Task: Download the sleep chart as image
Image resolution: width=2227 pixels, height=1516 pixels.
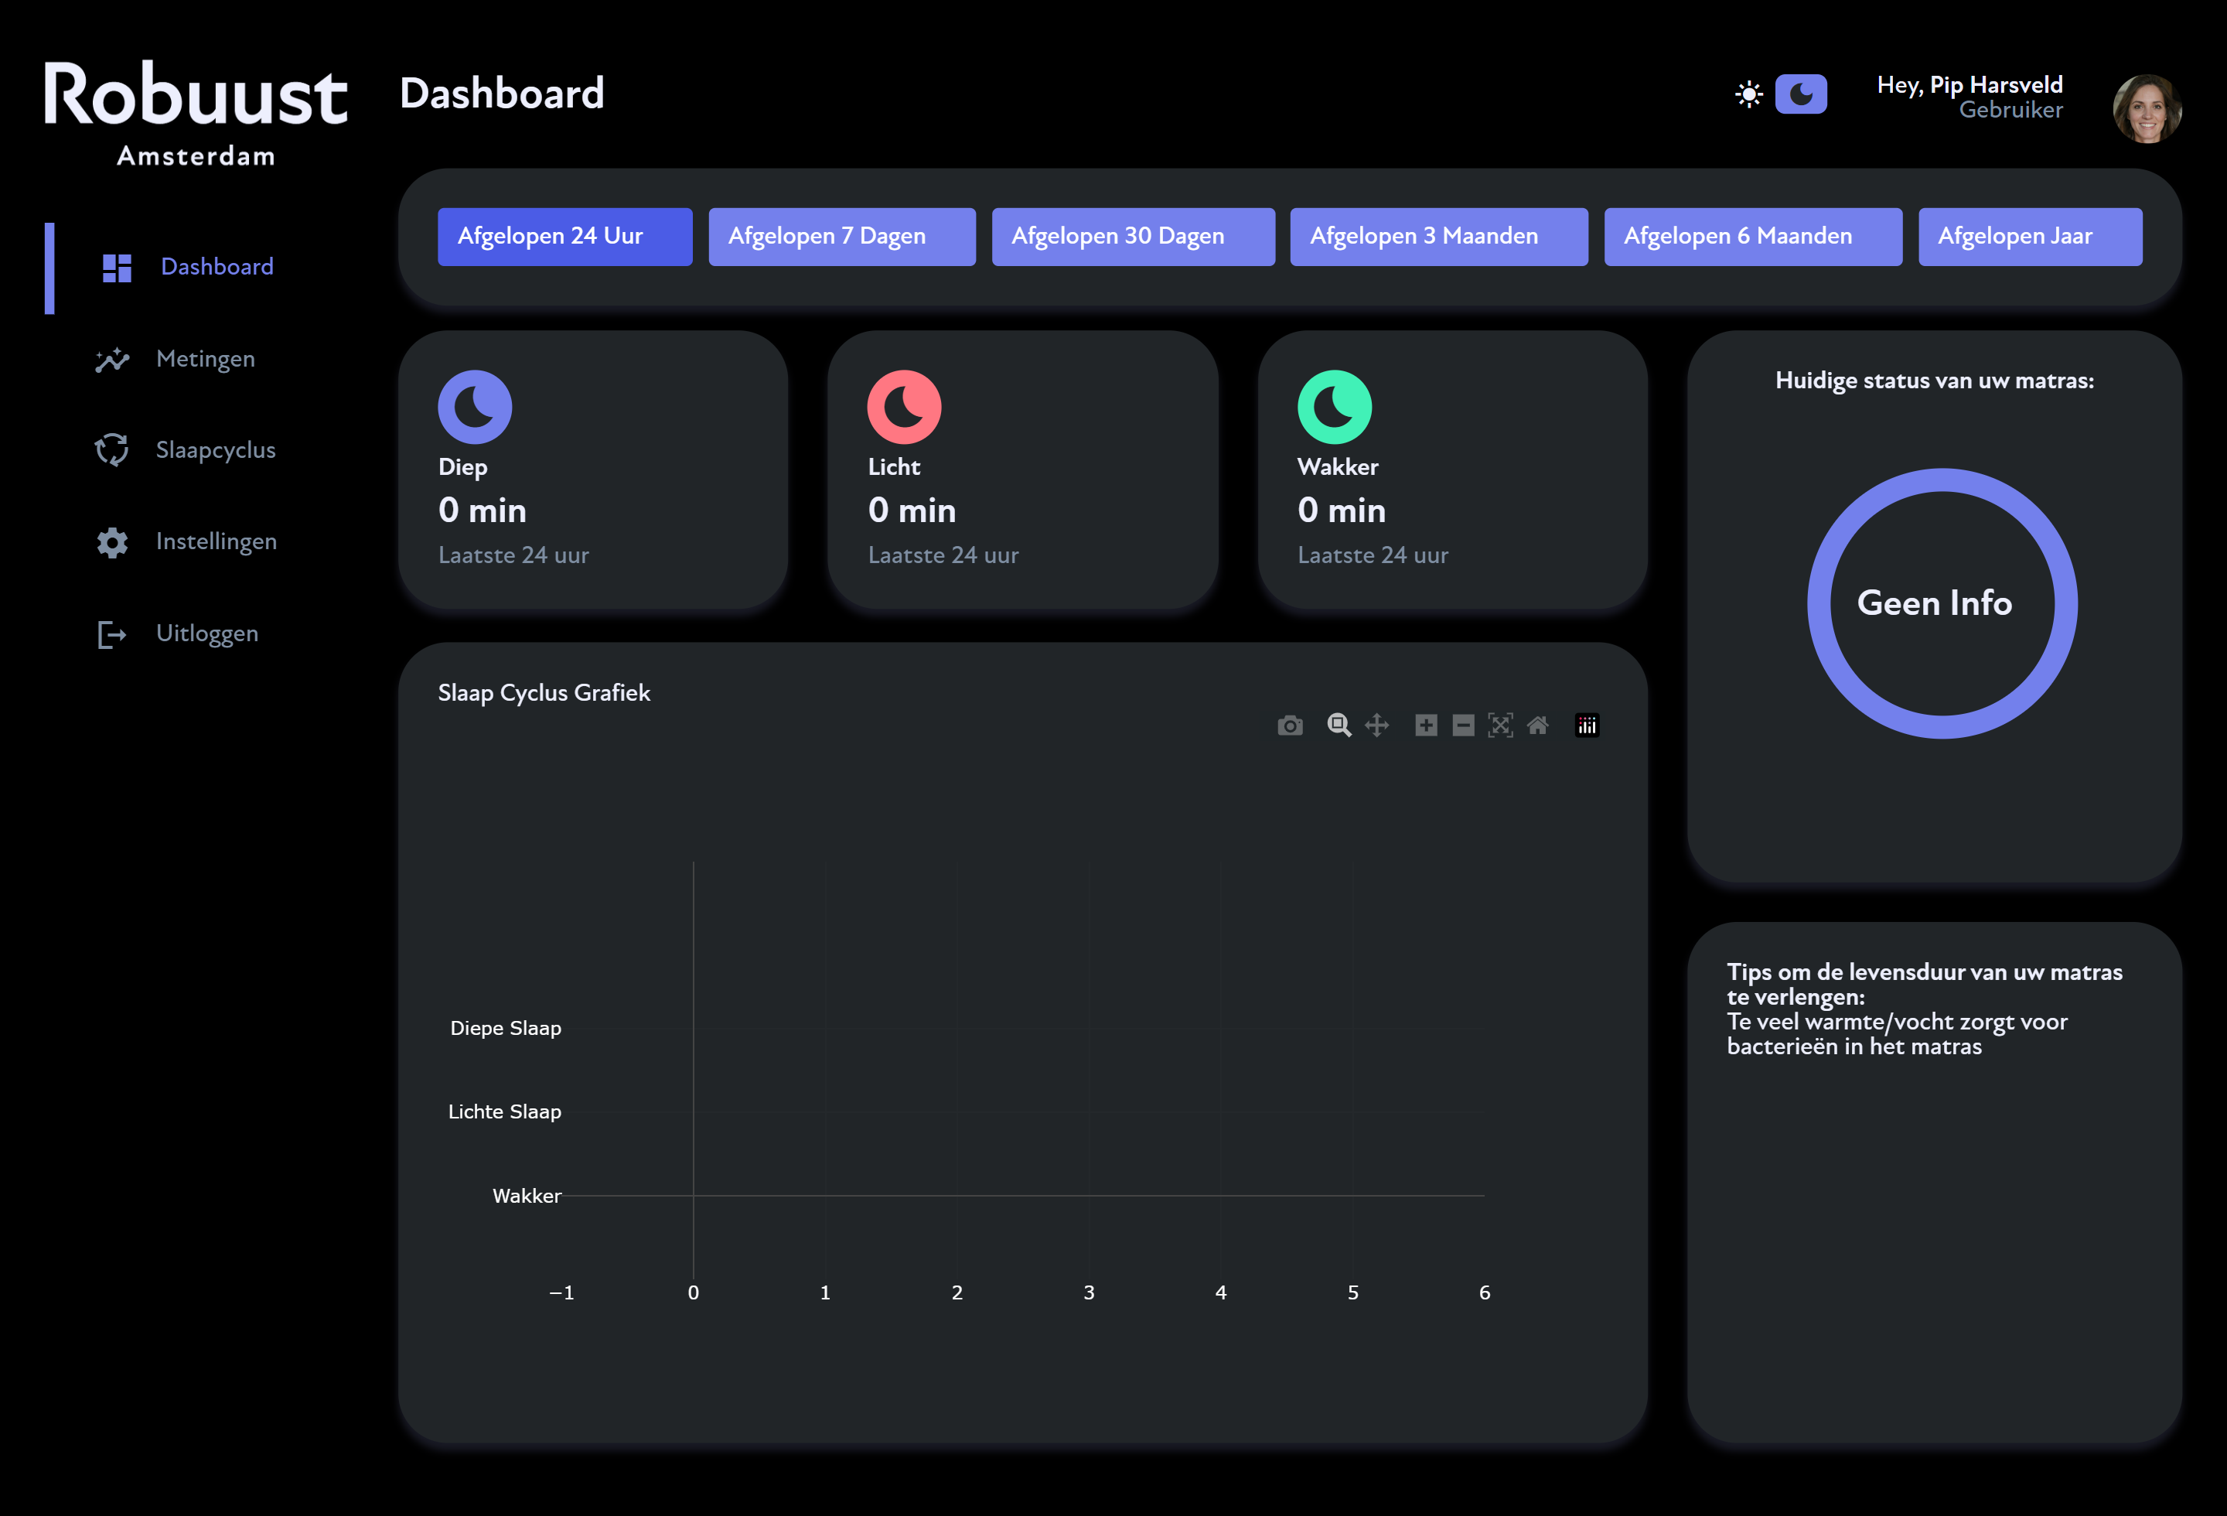Action: pyautogui.click(x=1290, y=726)
